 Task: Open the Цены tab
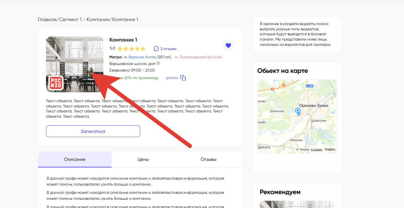tap(143, 160)
